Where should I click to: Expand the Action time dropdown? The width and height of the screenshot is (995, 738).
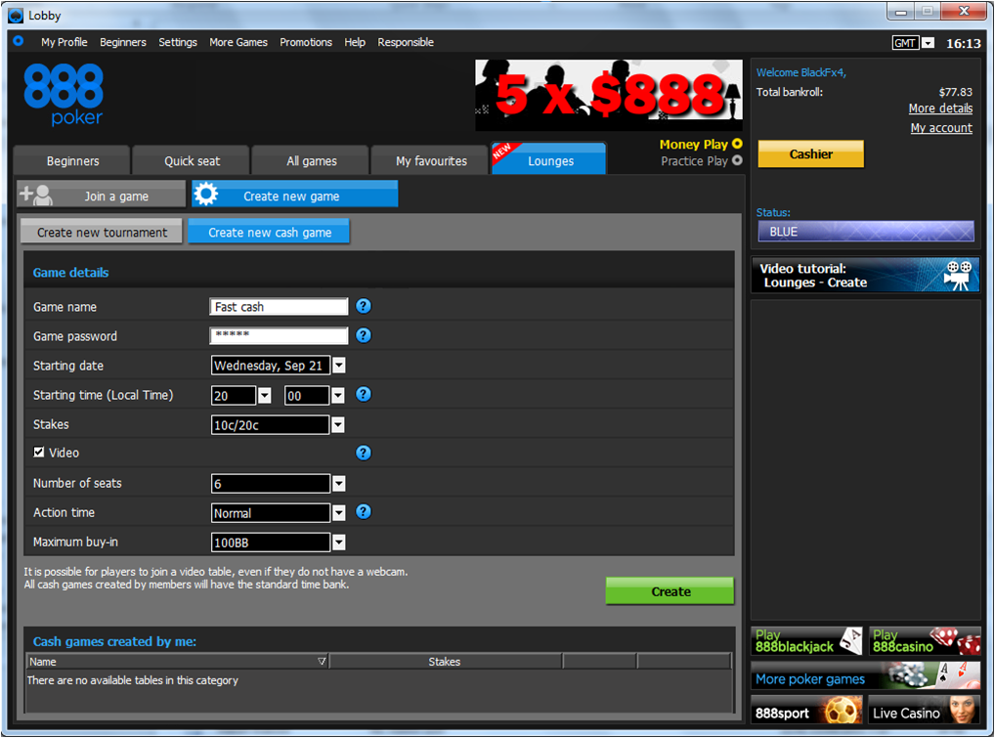tap(339, 513)
